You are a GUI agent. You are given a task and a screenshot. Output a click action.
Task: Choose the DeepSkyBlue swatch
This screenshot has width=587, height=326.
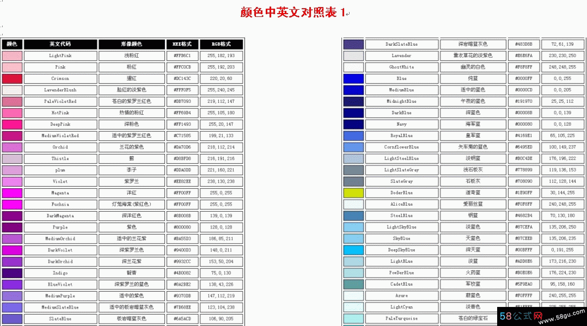353,250
